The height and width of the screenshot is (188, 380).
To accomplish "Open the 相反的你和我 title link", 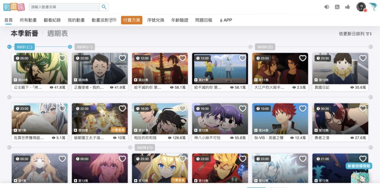I will (x=145, y=138).
